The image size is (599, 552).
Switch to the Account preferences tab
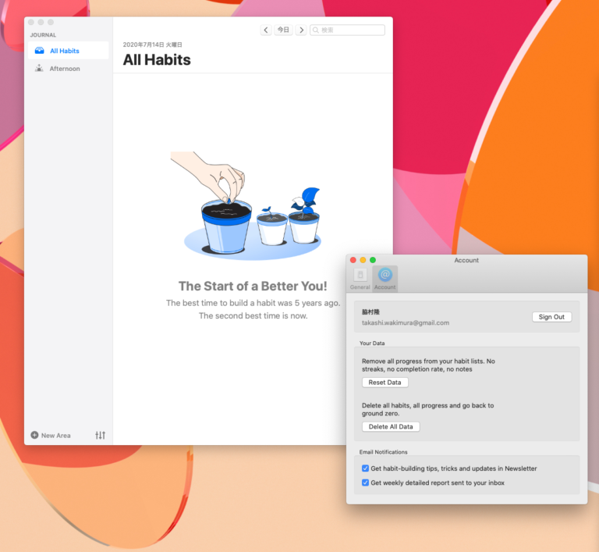click(x=385, y=279)
